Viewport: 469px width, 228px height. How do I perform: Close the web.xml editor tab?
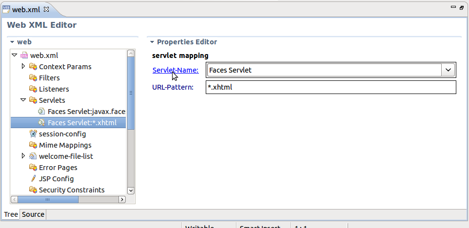(x=46, y=9)
